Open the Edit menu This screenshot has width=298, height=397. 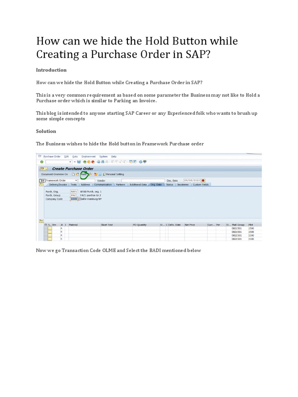(66, 157)
